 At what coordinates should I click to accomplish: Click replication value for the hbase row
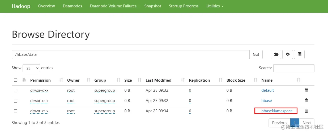pyautogui.click(x=190, y=101)
